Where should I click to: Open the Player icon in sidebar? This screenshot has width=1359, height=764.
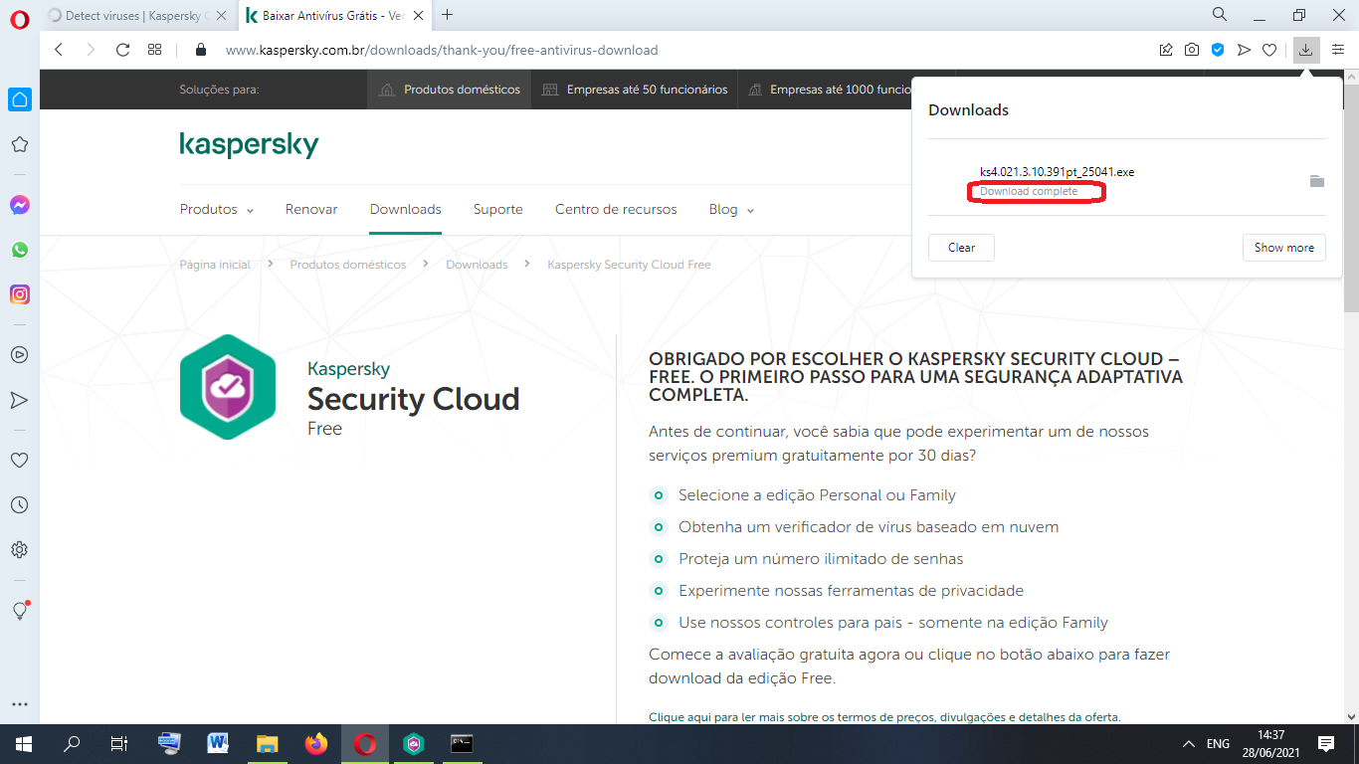19,354
